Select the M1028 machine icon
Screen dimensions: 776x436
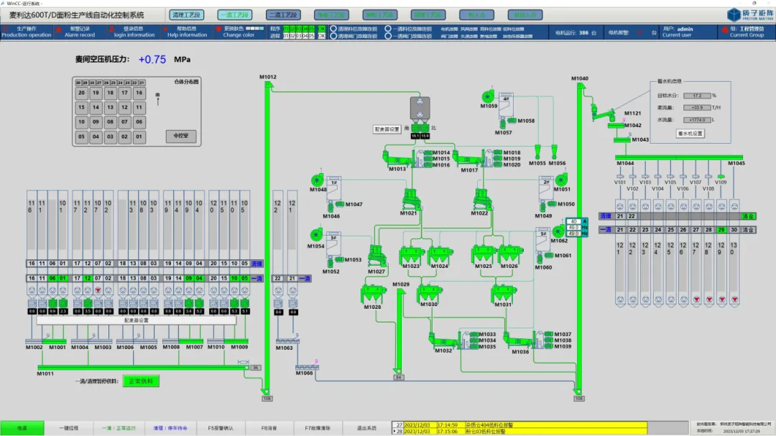click(x=373, y=294)
